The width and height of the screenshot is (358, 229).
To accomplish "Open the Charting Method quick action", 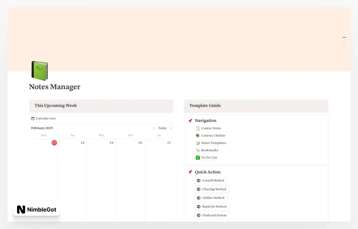I will tap(212, 189).
